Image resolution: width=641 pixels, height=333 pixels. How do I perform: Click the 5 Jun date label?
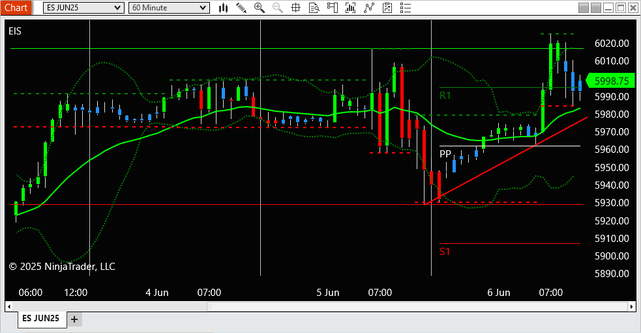click(x=328, y=292)
